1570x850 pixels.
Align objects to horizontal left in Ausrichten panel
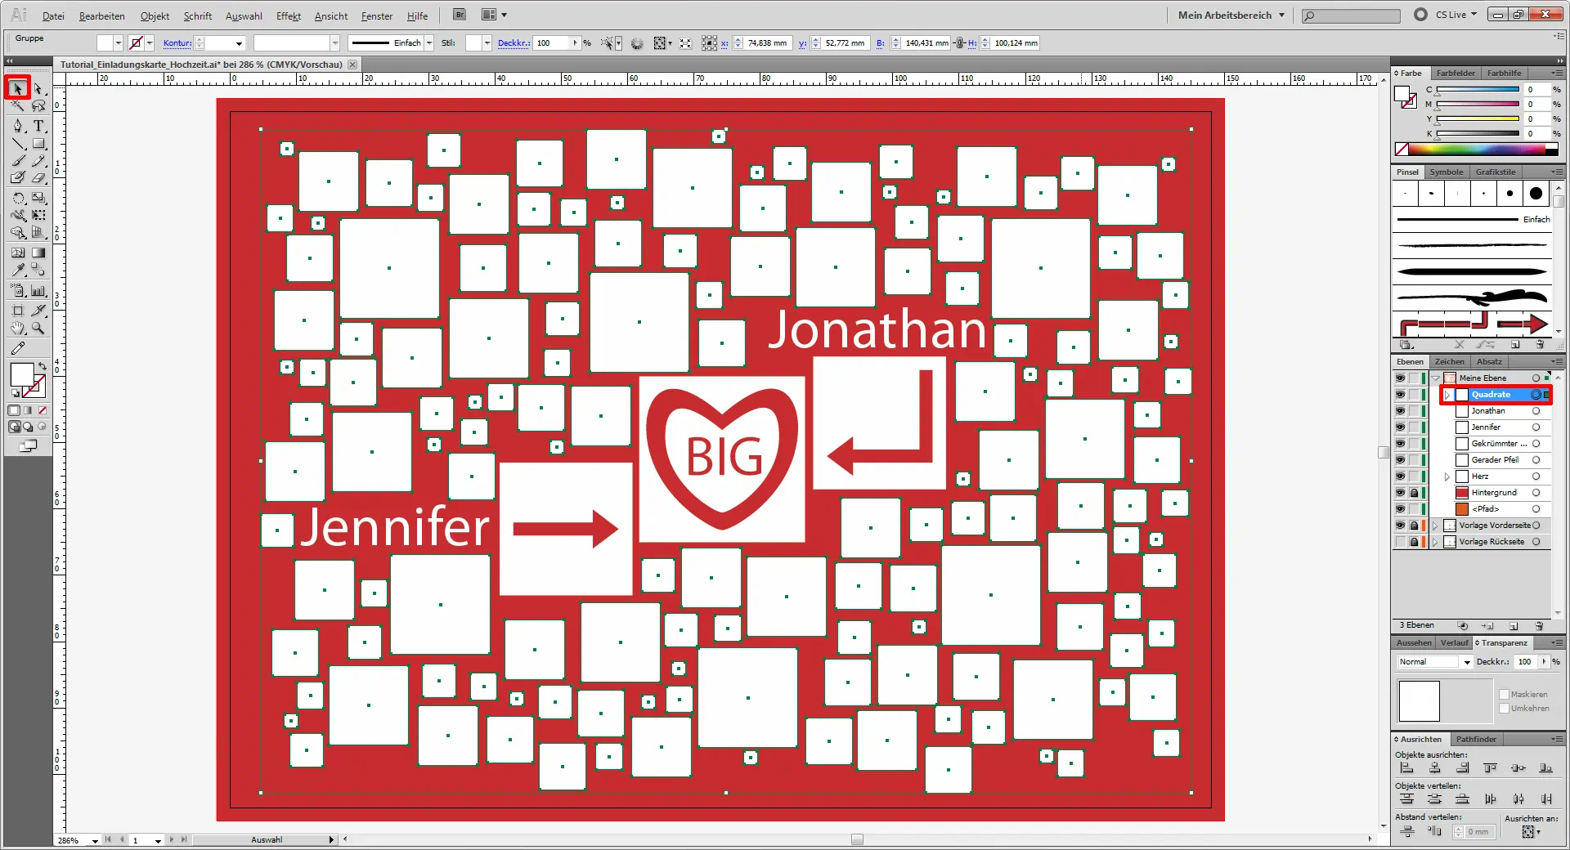pos(1406,768)
